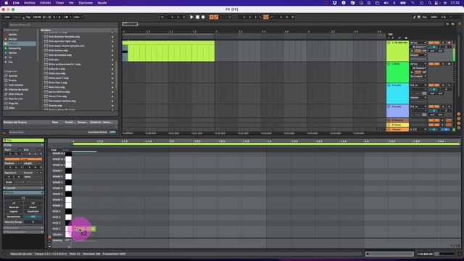This screenshot has width=464, height=261.
Task: Click the volume icon in menu bar
Action: tap(386, 3)
